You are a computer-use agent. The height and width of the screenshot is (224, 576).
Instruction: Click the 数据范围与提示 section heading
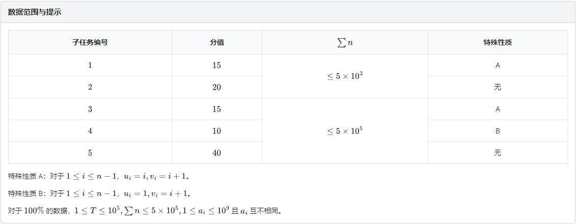(35, 12)
